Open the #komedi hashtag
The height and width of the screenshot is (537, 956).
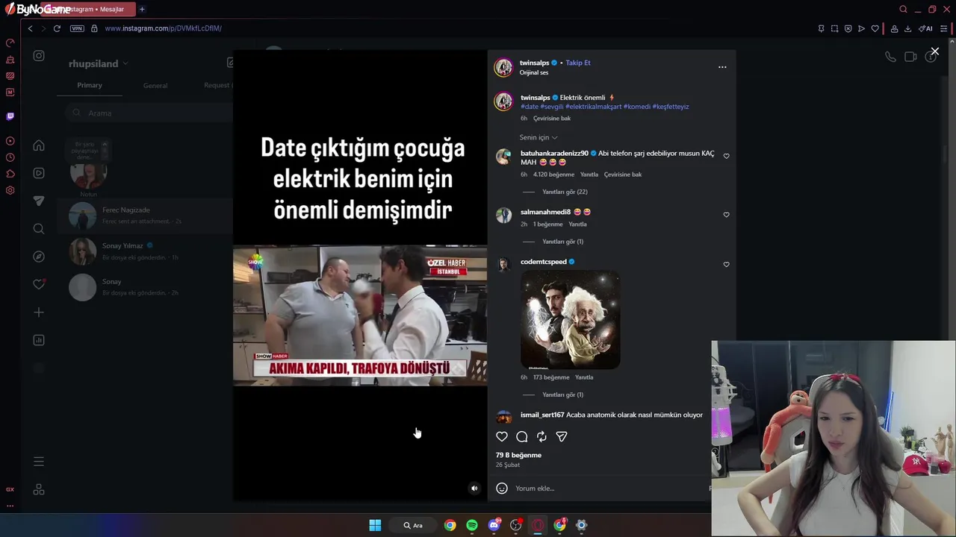click(636, 107)
